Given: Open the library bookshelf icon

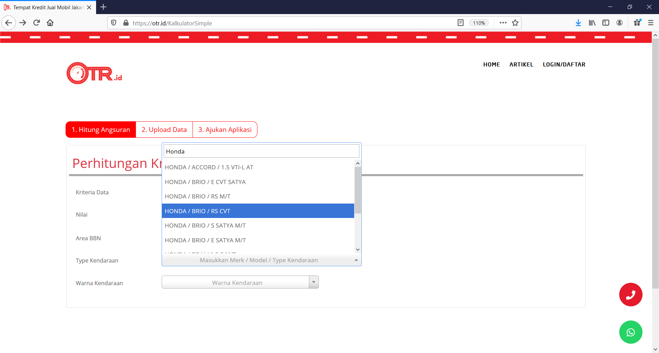Looking at the screenshot, I should [592, 23].
